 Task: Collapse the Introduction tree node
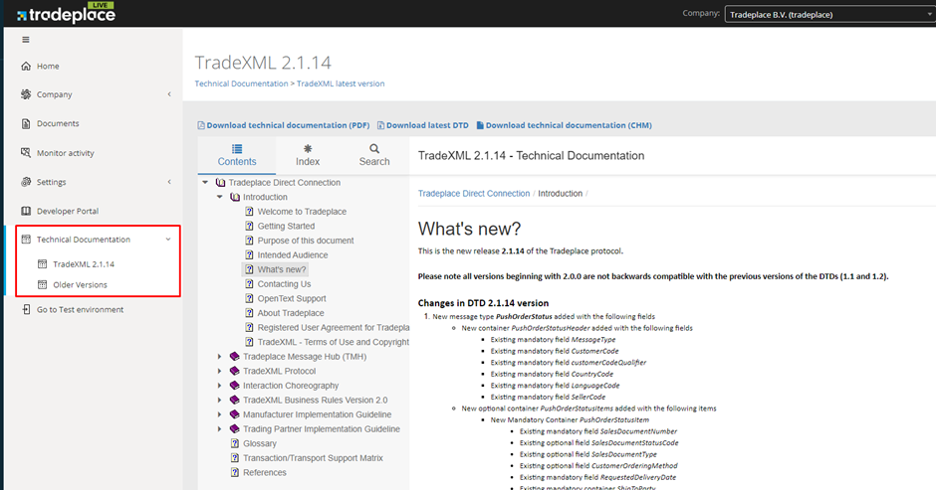(x=221, y=197)
